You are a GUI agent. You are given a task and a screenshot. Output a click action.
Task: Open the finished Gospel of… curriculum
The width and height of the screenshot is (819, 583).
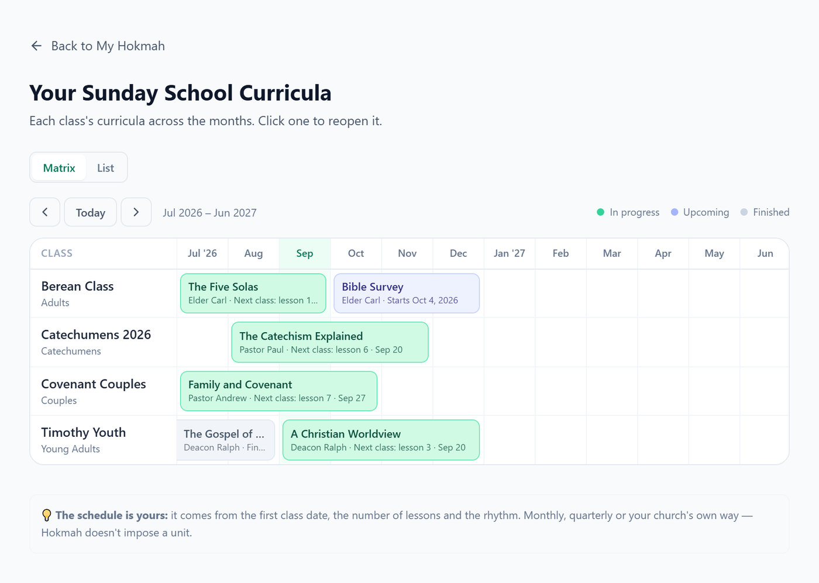[x=226, y=440]
